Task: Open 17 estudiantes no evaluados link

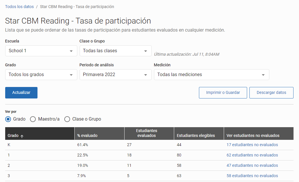Action: click(x=252, y=145)
